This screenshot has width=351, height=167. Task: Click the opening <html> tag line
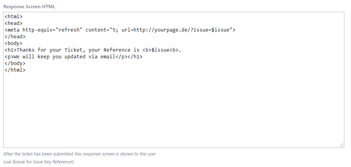pos(14,17)
